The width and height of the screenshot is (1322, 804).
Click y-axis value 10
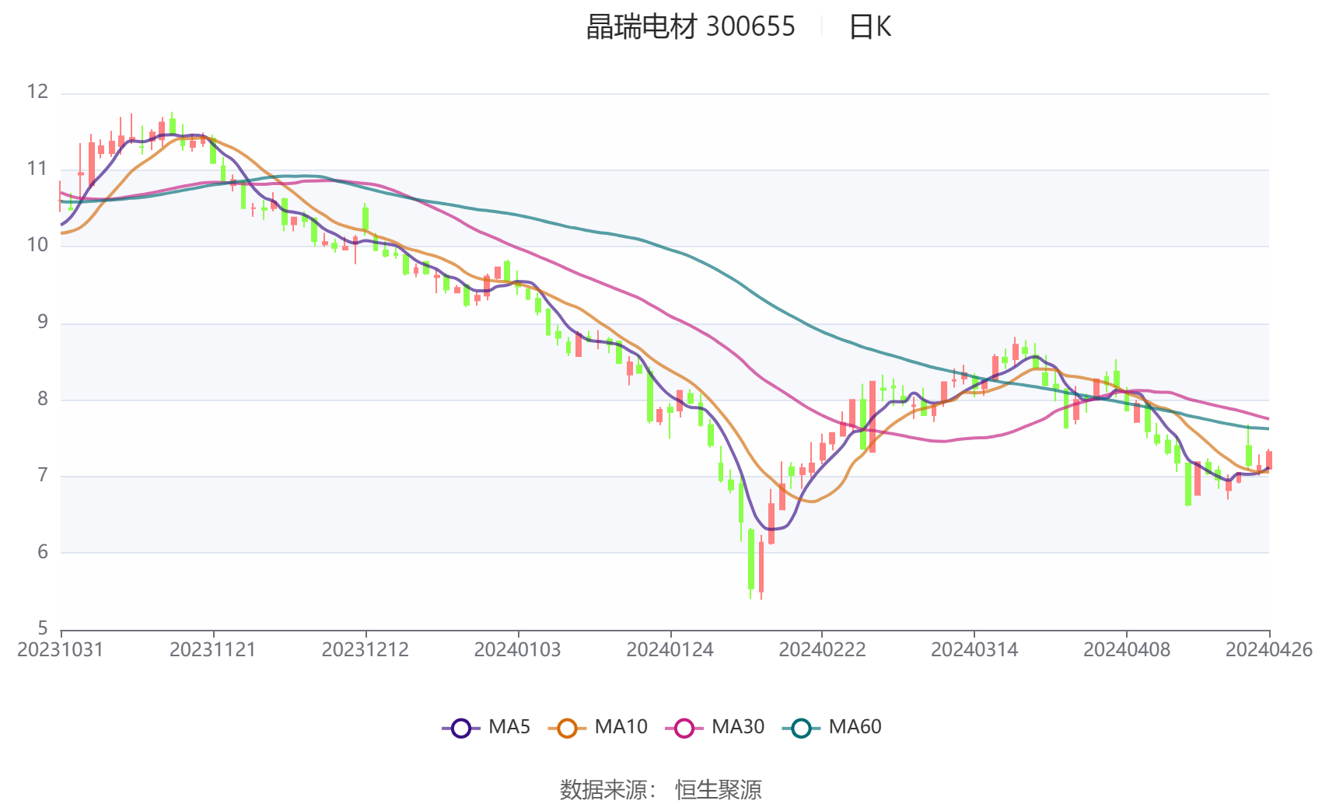point(37,245)
